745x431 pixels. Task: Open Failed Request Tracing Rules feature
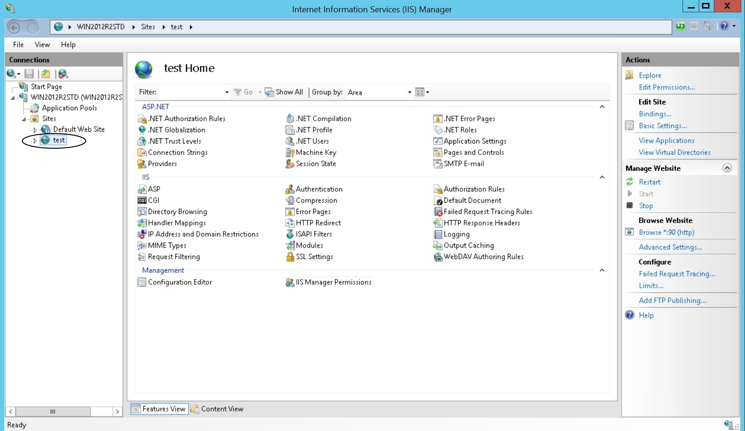[x=483, y=212]
